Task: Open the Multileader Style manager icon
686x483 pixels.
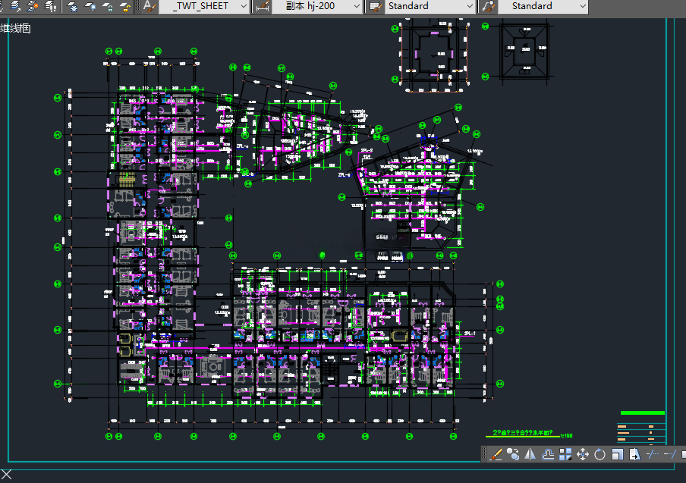Action: [x=488, y=6]
